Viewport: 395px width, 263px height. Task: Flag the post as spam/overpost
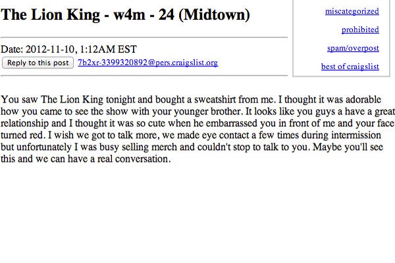(353, 48)
